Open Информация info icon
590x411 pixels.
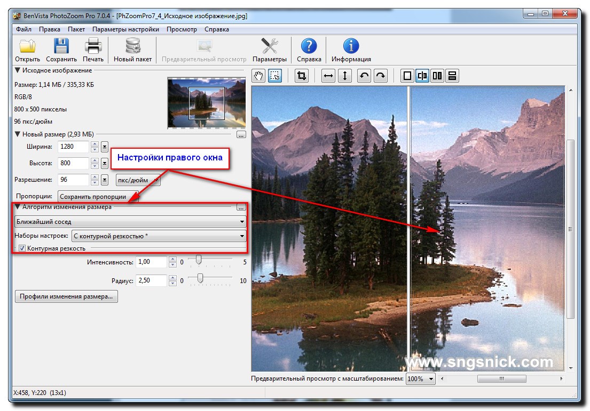click(x=351, y=46)
